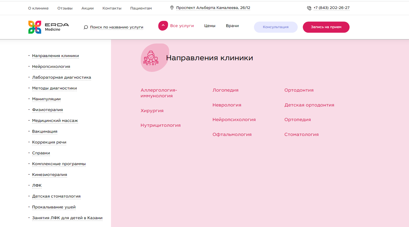Select Физиотерапия in the sidebar

(x=47, y=110)
